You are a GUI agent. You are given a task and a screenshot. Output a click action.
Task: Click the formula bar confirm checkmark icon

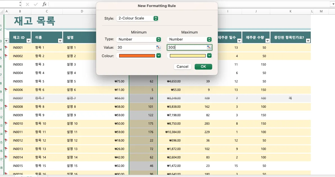click(x=36, y=4)
